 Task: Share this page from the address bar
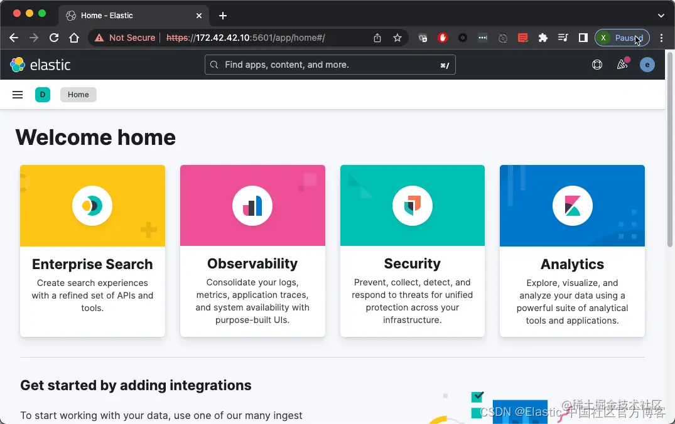click(x=377, y=38)
